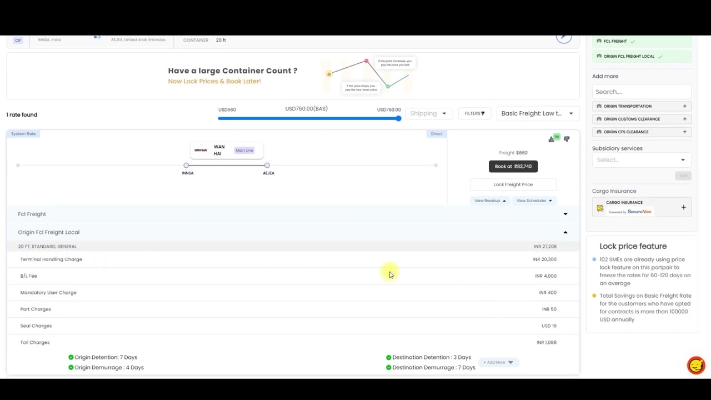Click the Destination Demurrage green check icon

(x=388, y=367)
